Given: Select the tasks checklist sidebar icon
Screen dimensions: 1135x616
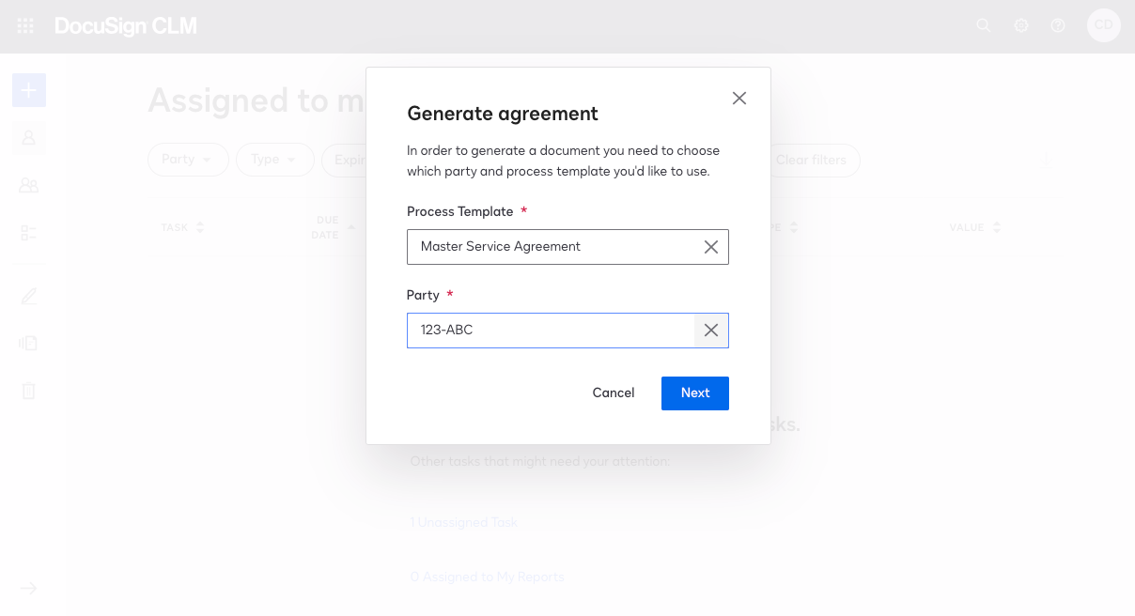Looking at the screenshot, I should (x=28, y=233).
